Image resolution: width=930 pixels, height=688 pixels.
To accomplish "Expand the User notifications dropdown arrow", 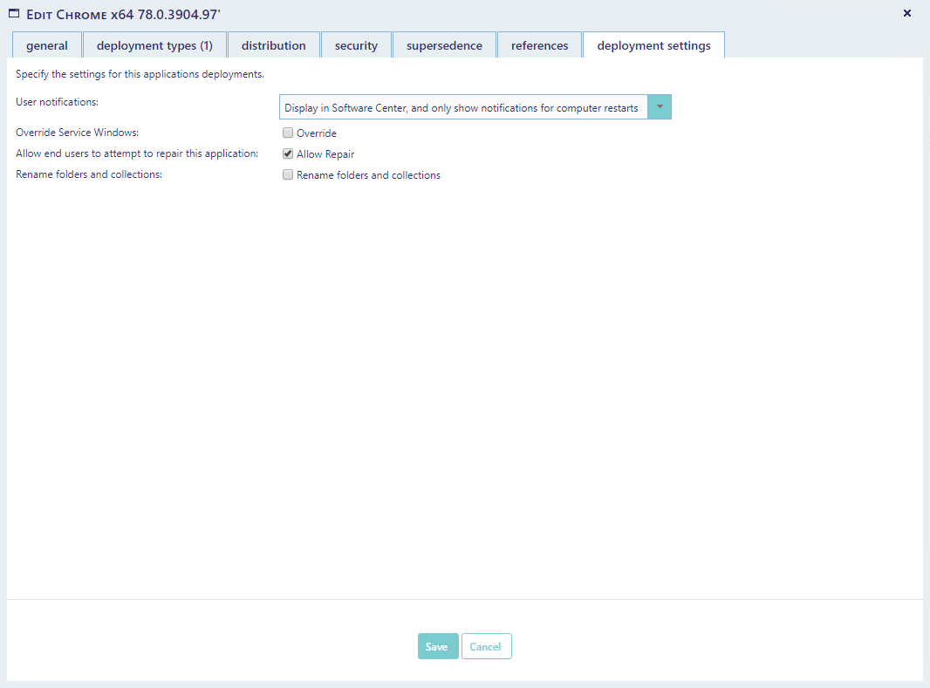I will point(660,107).
